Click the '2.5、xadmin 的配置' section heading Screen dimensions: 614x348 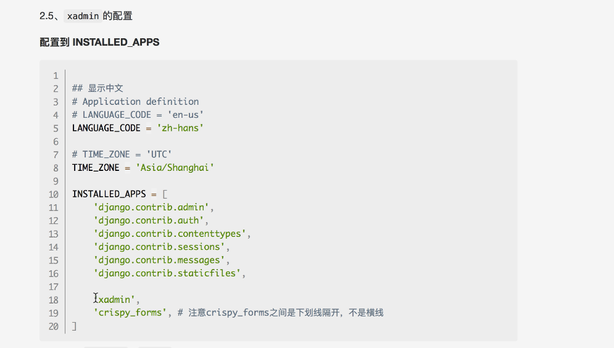(x=86, y=16)
